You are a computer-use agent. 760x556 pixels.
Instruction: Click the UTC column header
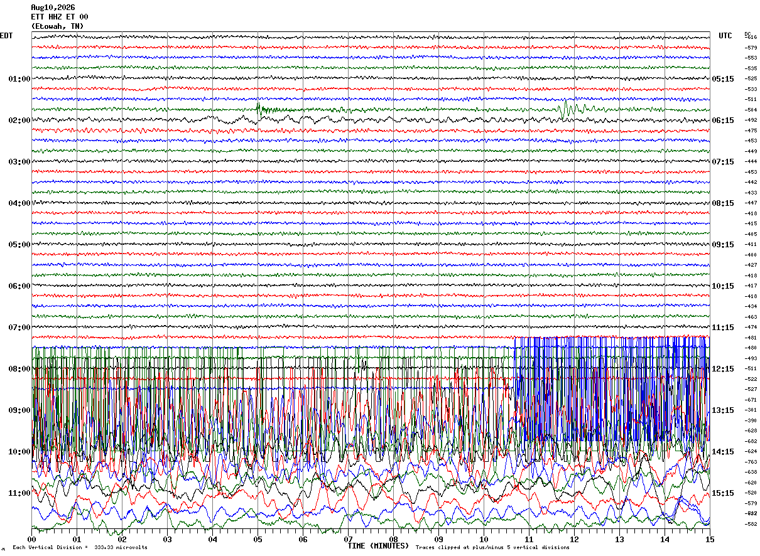pyautogui.click(x=725, y=36)
